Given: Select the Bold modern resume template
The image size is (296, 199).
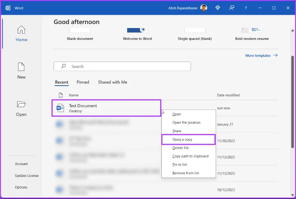Looking at the screenshot, I should coord(252,34).
